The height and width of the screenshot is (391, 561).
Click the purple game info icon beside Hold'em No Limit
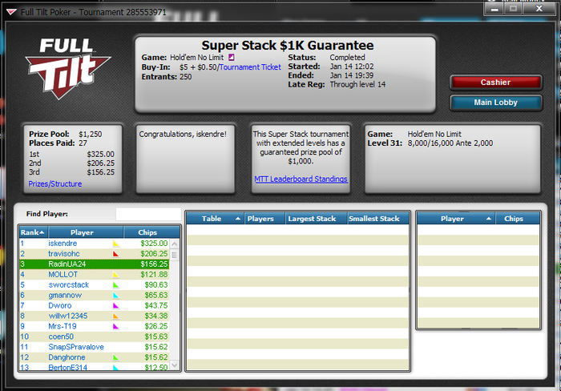pos(232,57)
